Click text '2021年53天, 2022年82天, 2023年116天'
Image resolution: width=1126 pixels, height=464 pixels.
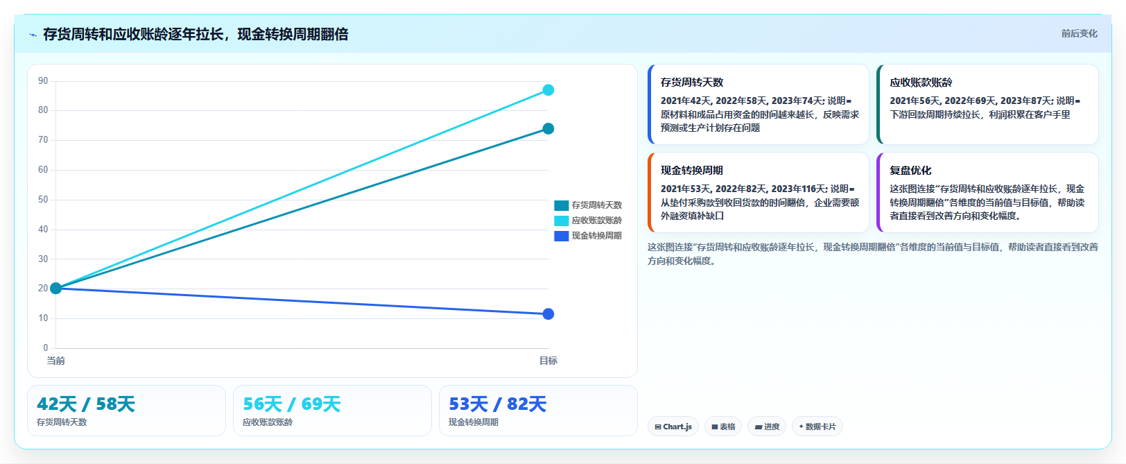pyautogui.click(x=743, y=189)
